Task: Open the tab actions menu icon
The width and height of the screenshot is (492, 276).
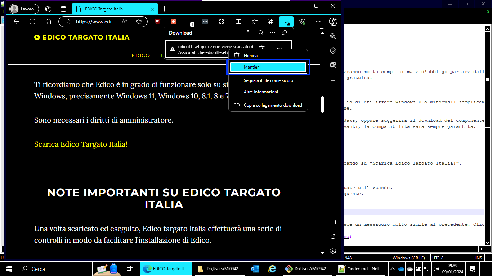Action: tap(63, 9)
